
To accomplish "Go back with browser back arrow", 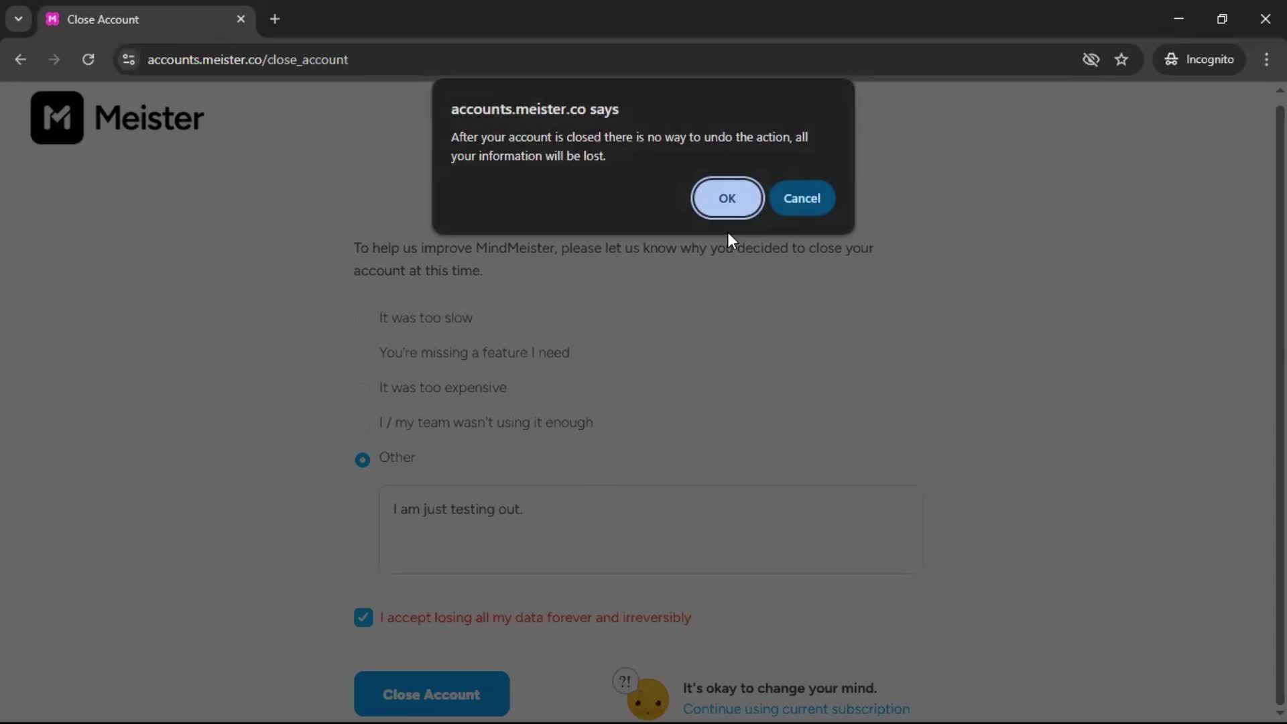I will pyautogui.click(x=20, y=60).
